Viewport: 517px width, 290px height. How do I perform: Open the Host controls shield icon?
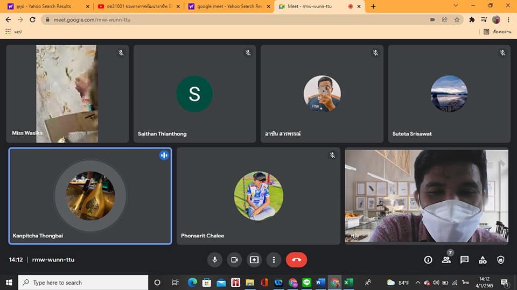pyautogui.click(x=501, y=260)
